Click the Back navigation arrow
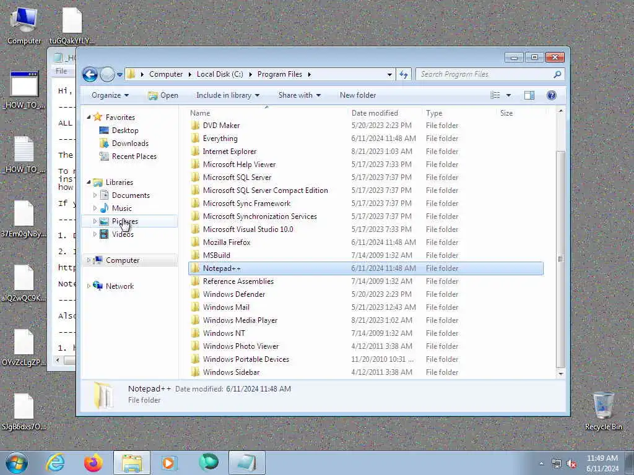 tap(90, 74)
